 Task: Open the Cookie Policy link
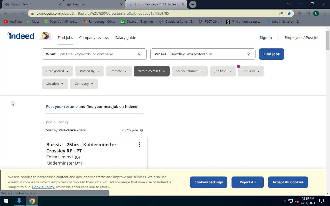[43, 187]
